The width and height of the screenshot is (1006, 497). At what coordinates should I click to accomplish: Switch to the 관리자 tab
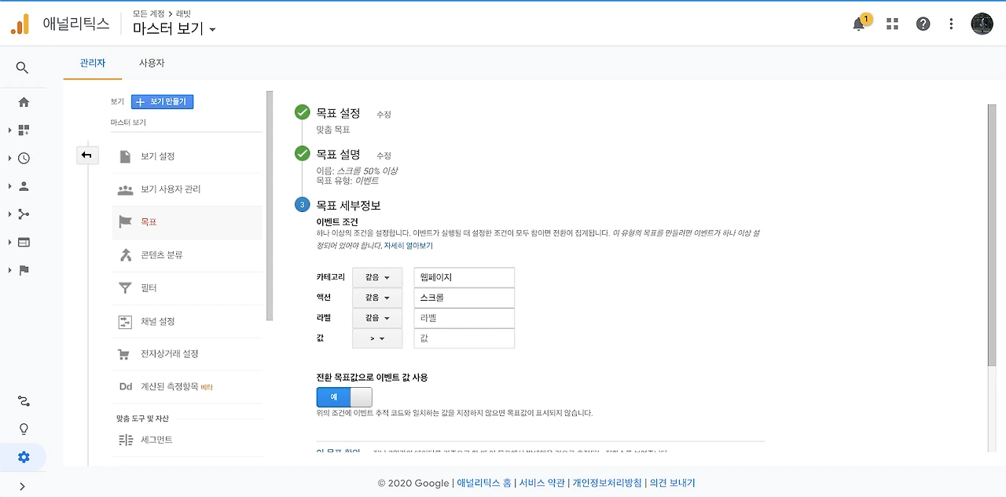click(93, 63)
